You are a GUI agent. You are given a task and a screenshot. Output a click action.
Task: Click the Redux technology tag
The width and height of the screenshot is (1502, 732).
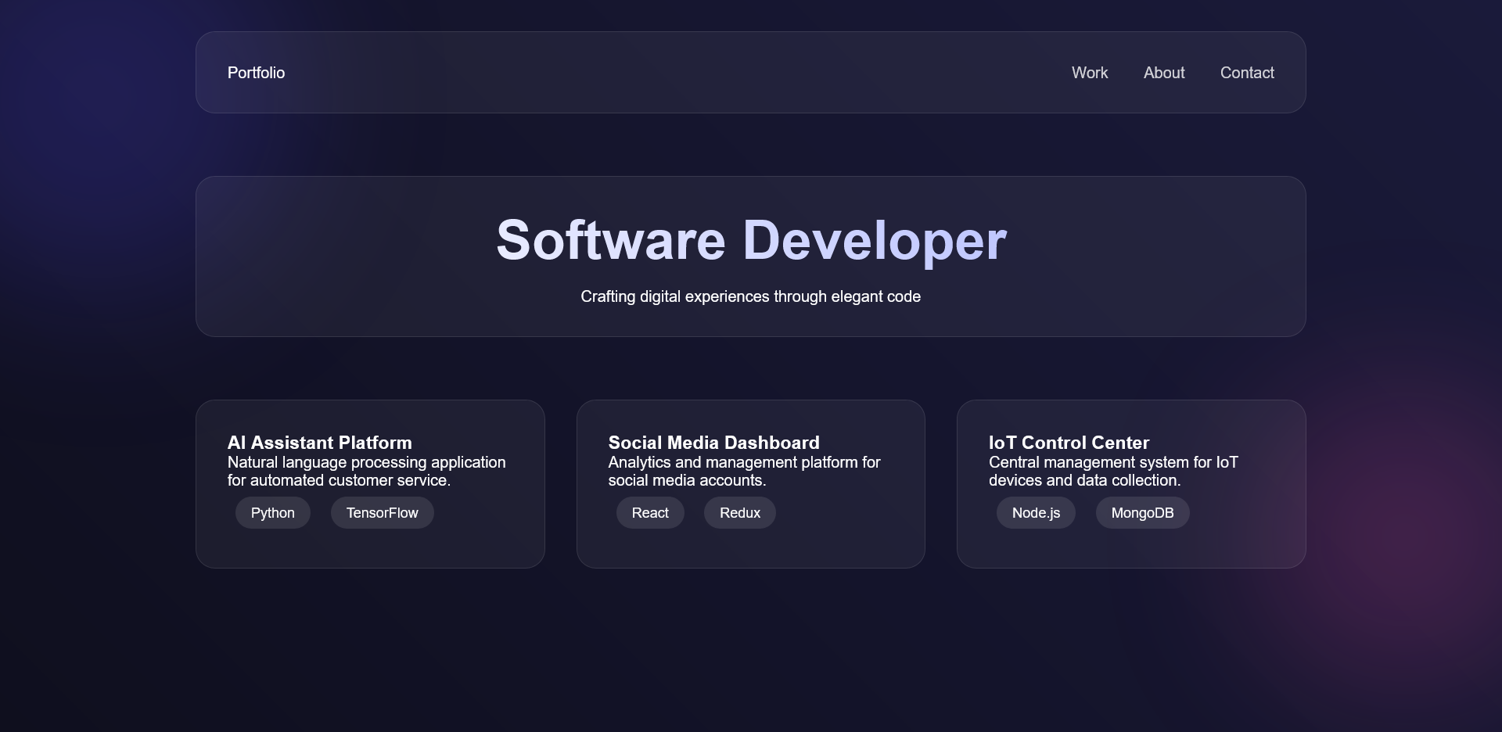pos(738,512)
